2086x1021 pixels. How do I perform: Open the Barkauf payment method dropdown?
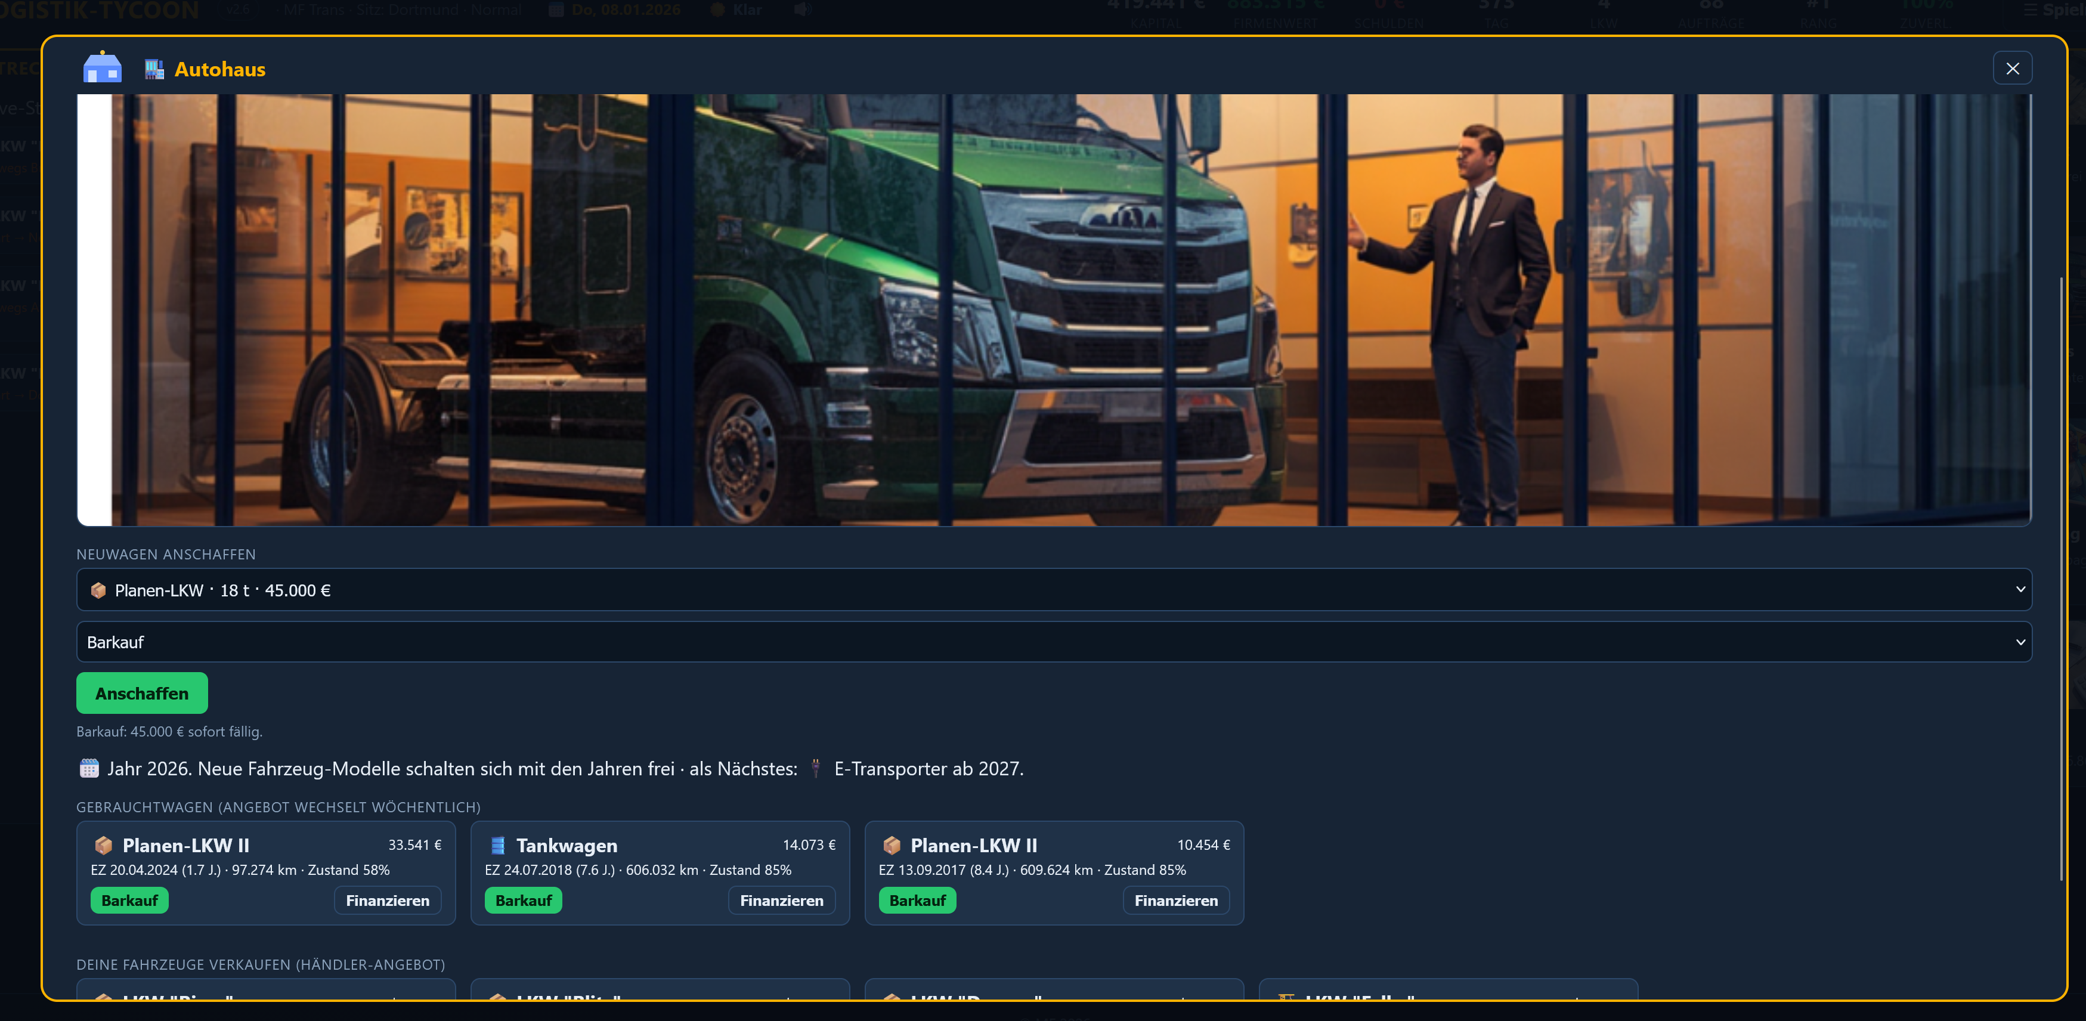[x=1054, y=642]
